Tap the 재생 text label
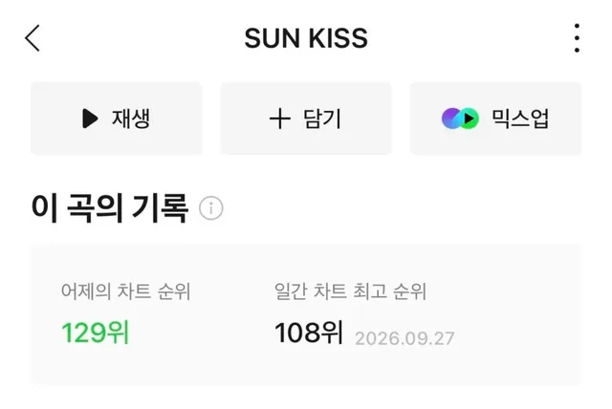This screenshot has width=612, height=409. (131, 118)
